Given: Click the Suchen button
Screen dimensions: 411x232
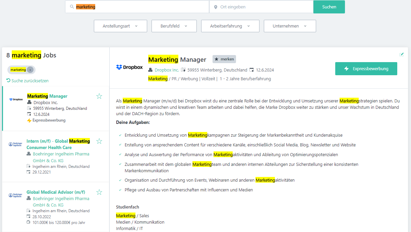Looking at the screenshot, I should [329, 7].
